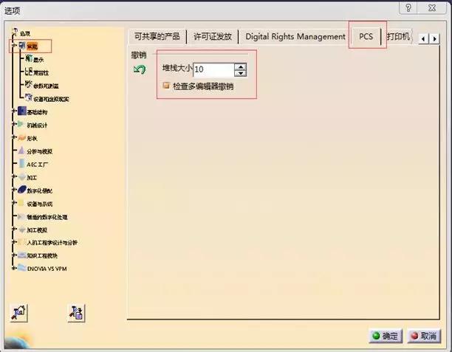Screen dimensions: 452x352
Task: Select the AEC 工厂 tree row
Action: click(33, 164)
